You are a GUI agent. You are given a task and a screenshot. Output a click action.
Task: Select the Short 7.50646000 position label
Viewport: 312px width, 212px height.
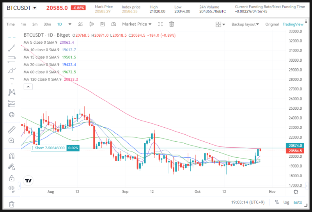[49, 148]
